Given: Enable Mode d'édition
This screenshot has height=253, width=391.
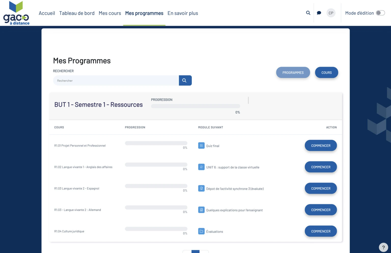Looking at the screenshot, I should click(381, 13).
